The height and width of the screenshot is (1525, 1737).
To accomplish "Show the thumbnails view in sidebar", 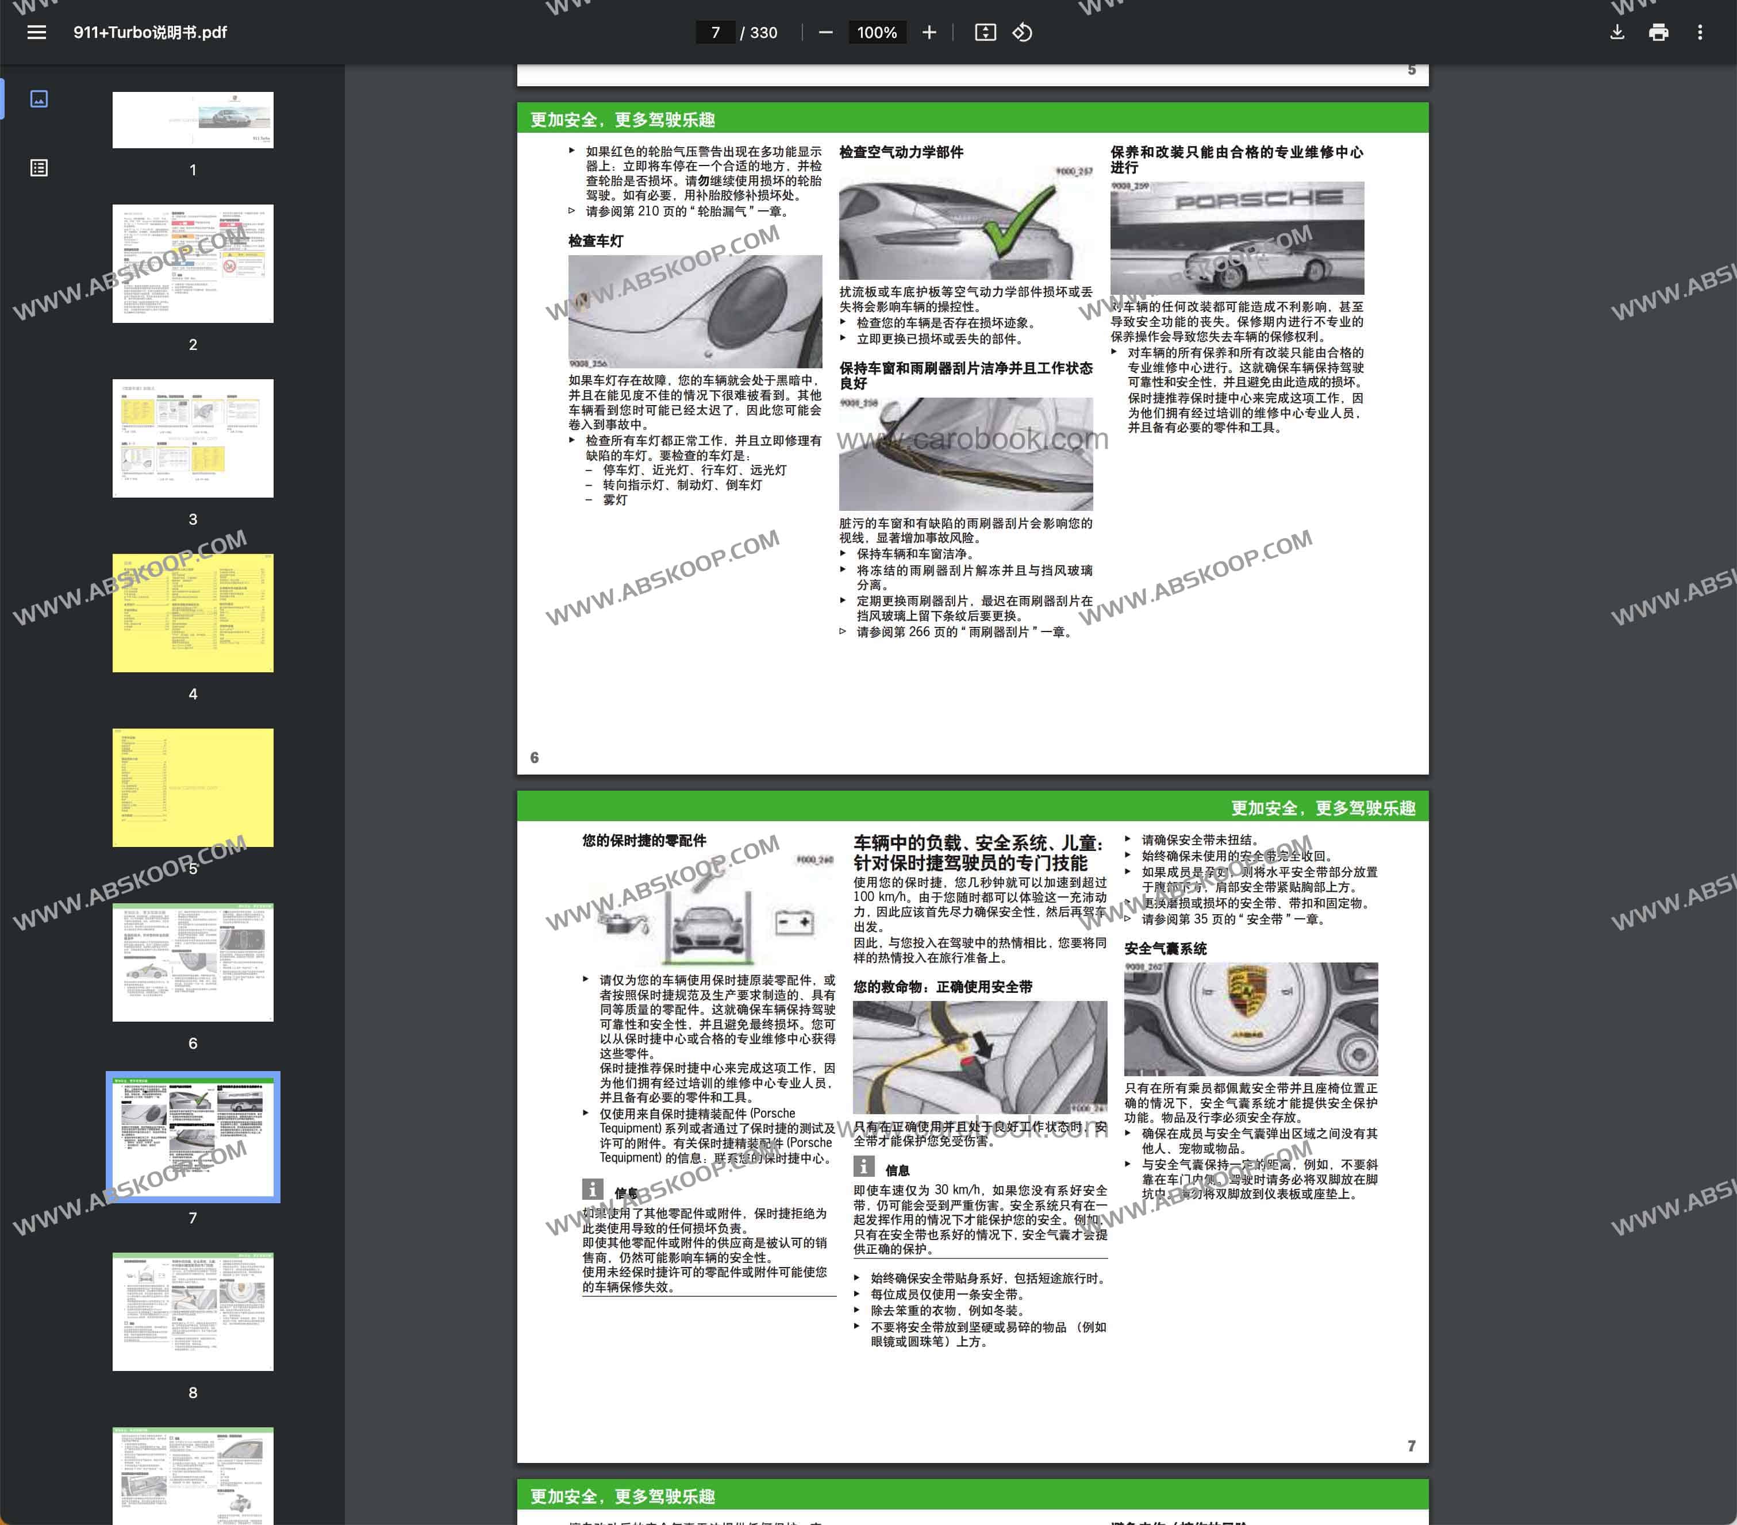I will point(39,99).
